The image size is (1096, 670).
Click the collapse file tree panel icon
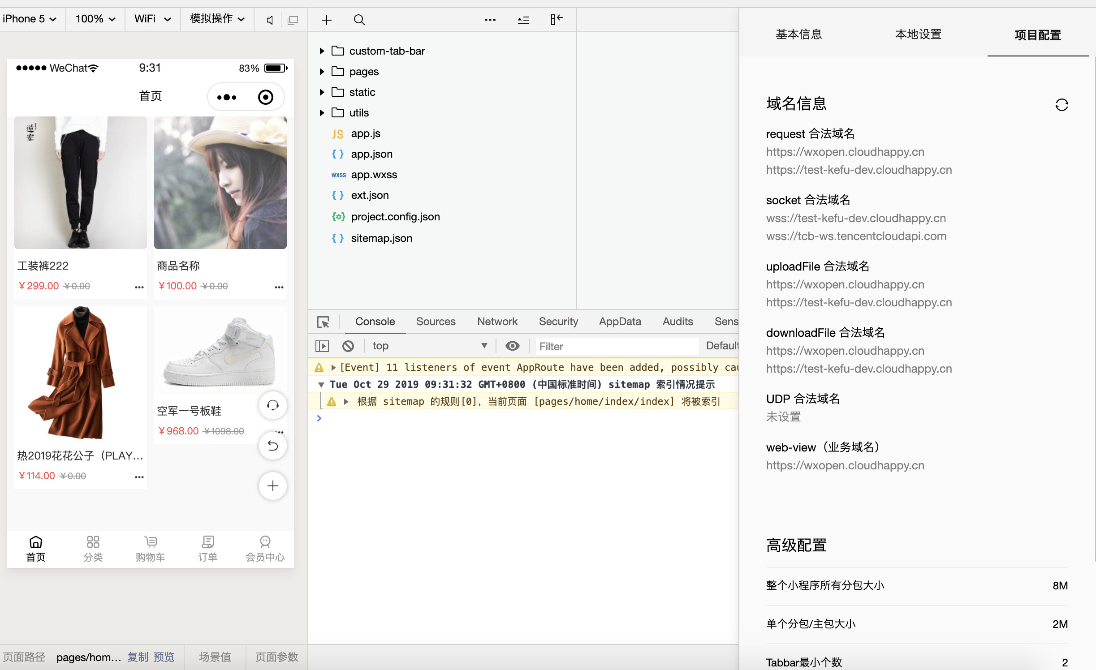(x=556, y=19)
